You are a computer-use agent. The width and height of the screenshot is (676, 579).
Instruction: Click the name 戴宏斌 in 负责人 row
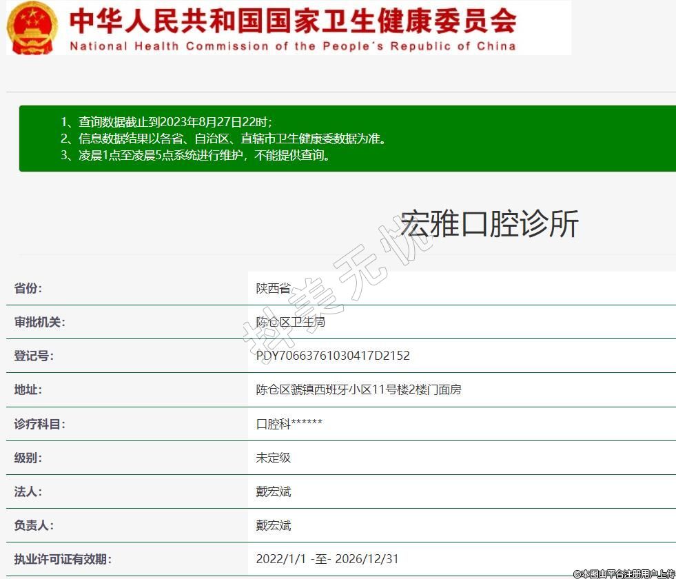[273, 525]
